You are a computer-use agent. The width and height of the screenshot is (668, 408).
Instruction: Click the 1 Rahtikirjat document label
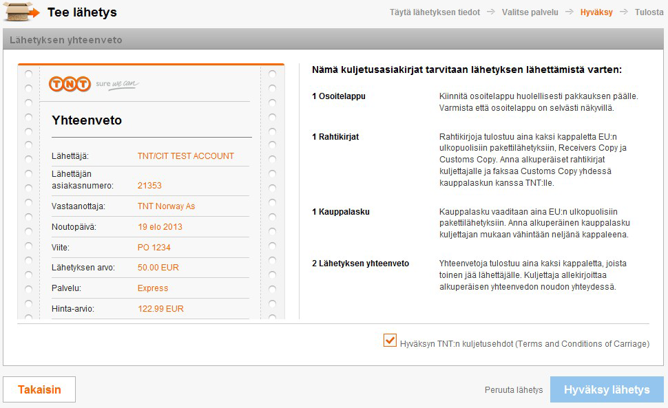click(x=335, y=137)
